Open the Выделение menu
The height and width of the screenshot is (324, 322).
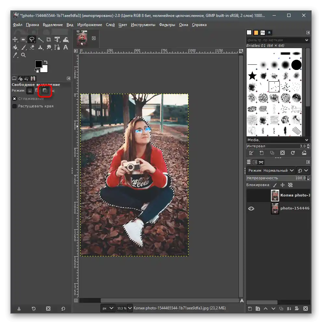53,25
